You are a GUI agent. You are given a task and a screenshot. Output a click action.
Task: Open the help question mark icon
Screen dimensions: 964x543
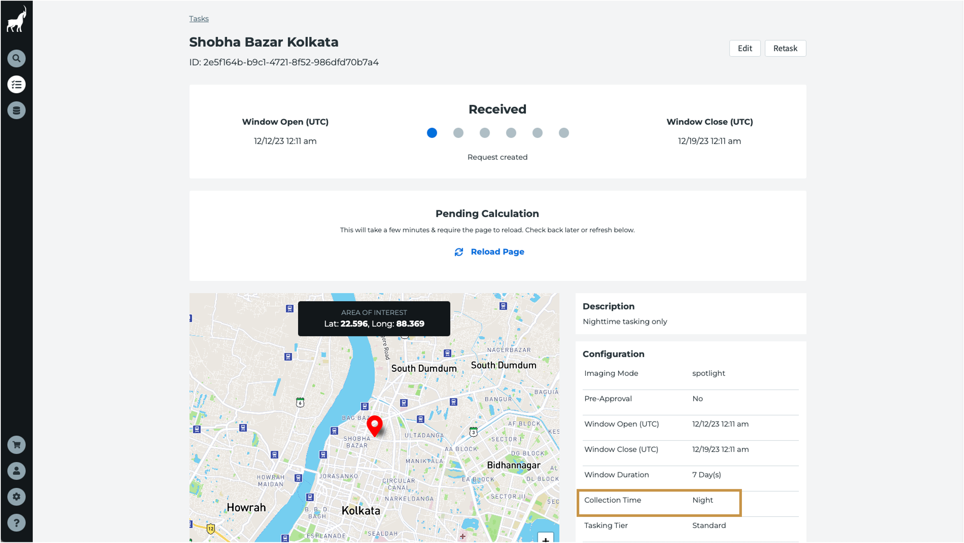tap(16, 523)
